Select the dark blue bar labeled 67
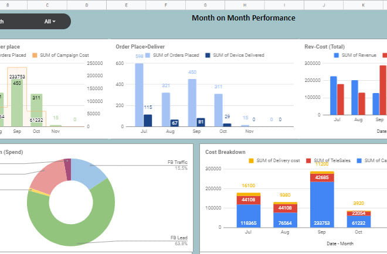 pyautogui.click(x=175, y=123)
